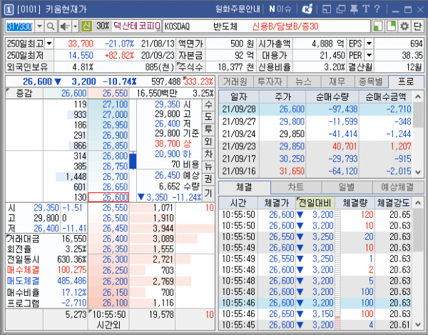Click the green quadrant layout icon
Viewport: 428px width, 335px height.
click(x=378, y=26)
